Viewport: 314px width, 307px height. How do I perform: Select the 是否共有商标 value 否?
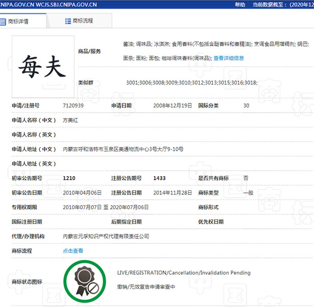coord(246,178)
